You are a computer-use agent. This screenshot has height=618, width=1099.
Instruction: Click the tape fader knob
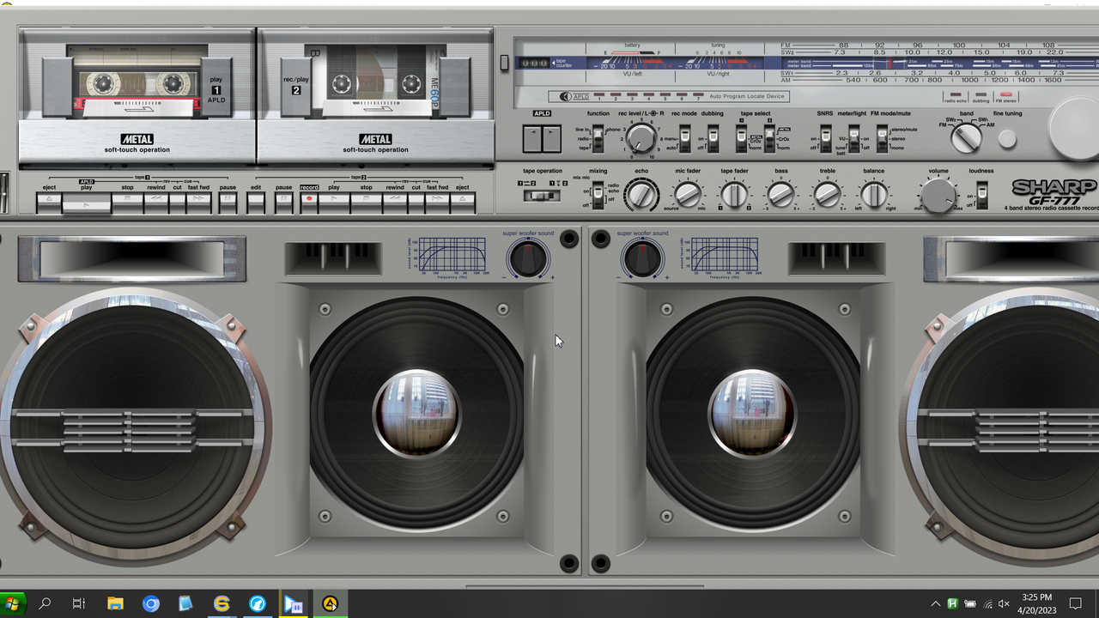pyautogui.click(x=734, y=195)
